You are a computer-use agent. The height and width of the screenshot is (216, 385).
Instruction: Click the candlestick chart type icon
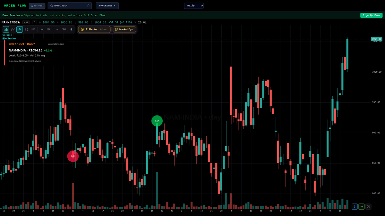point(71,29)
